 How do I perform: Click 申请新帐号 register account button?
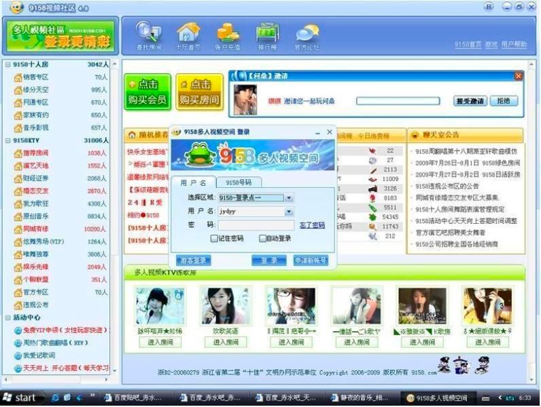point(311,260)
